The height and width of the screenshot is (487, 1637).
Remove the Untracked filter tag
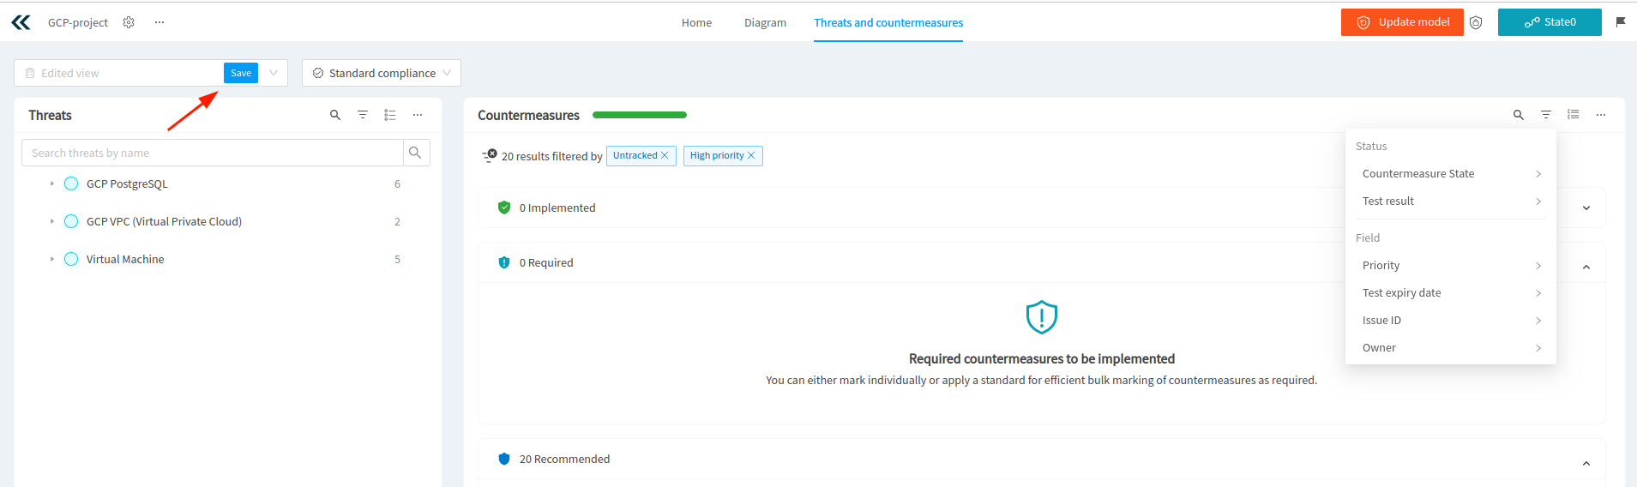665,155
